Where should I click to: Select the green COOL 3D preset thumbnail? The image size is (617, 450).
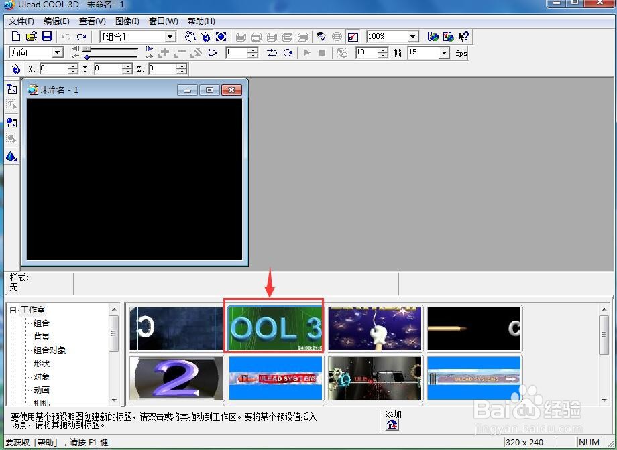[275, 329]
